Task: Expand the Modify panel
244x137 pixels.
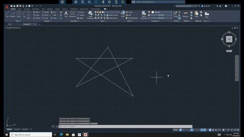Action: click(x=48, y=21)
